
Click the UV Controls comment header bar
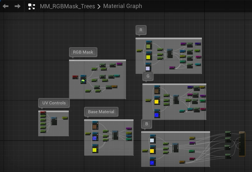pyautogui.click(x=53, y=111)
